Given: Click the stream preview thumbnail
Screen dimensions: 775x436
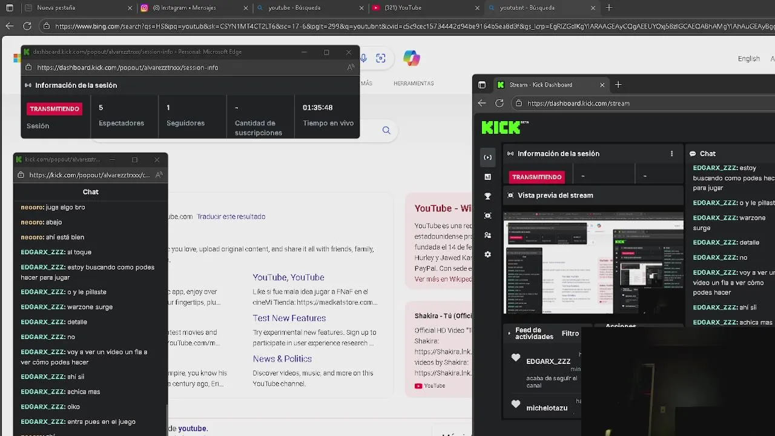Looking at the screenshot, I should click(x=593, y=264).
